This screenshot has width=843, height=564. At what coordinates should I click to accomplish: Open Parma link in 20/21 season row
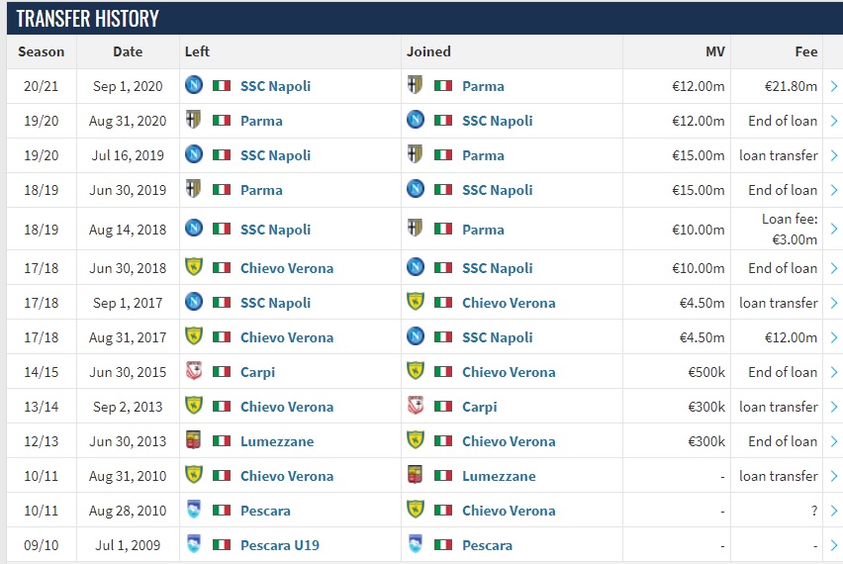tap(483, 86)
